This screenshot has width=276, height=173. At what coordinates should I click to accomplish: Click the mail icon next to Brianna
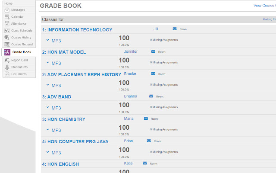click(x=151, y=96)
